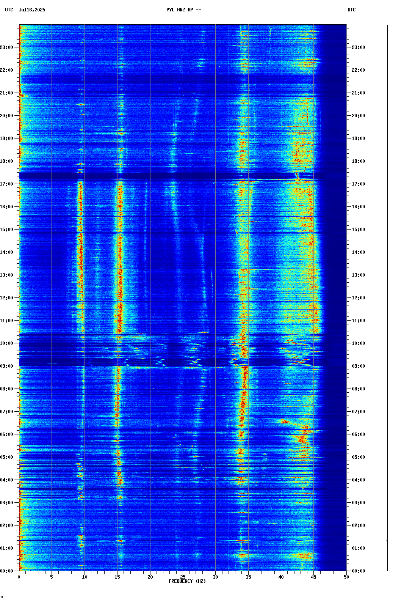
Task: Select the right-axis 09:00 time label
Action: [x=359, y=366]
